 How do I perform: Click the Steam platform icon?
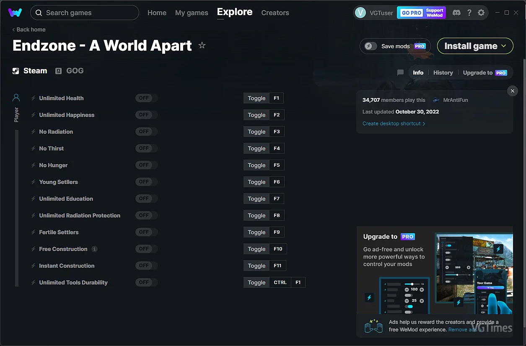coord(16,71)
